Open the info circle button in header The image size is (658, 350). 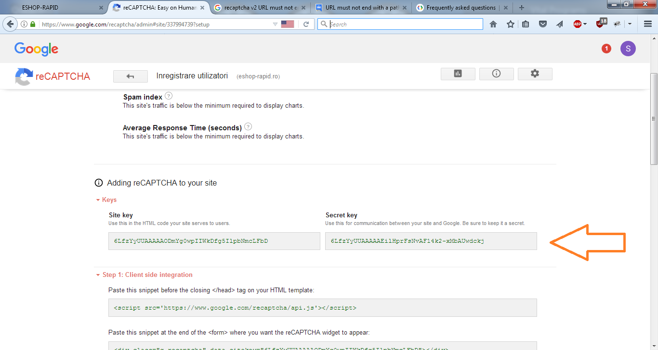497,74
